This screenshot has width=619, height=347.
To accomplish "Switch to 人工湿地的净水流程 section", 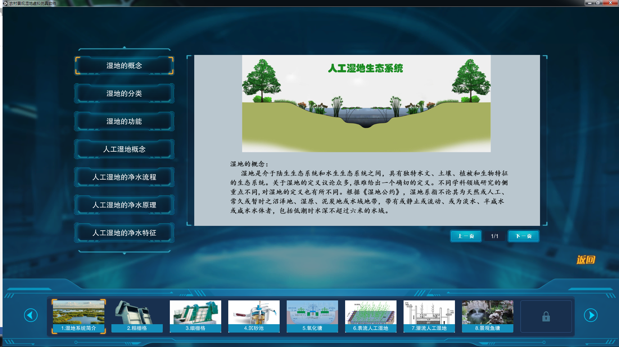I will click(124, 177).
